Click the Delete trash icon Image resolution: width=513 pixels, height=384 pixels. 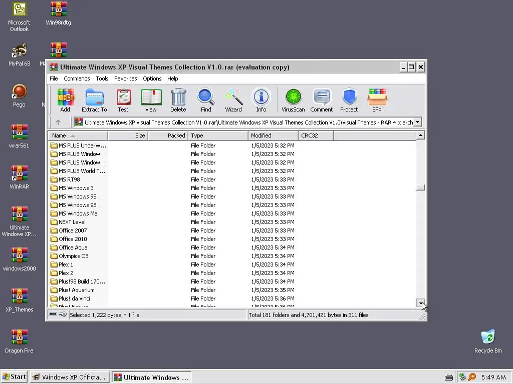178,100
